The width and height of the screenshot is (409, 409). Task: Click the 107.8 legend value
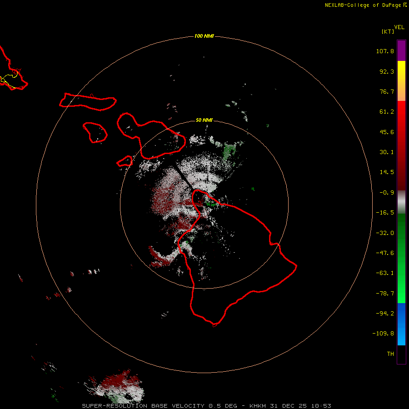pos(385,51)
